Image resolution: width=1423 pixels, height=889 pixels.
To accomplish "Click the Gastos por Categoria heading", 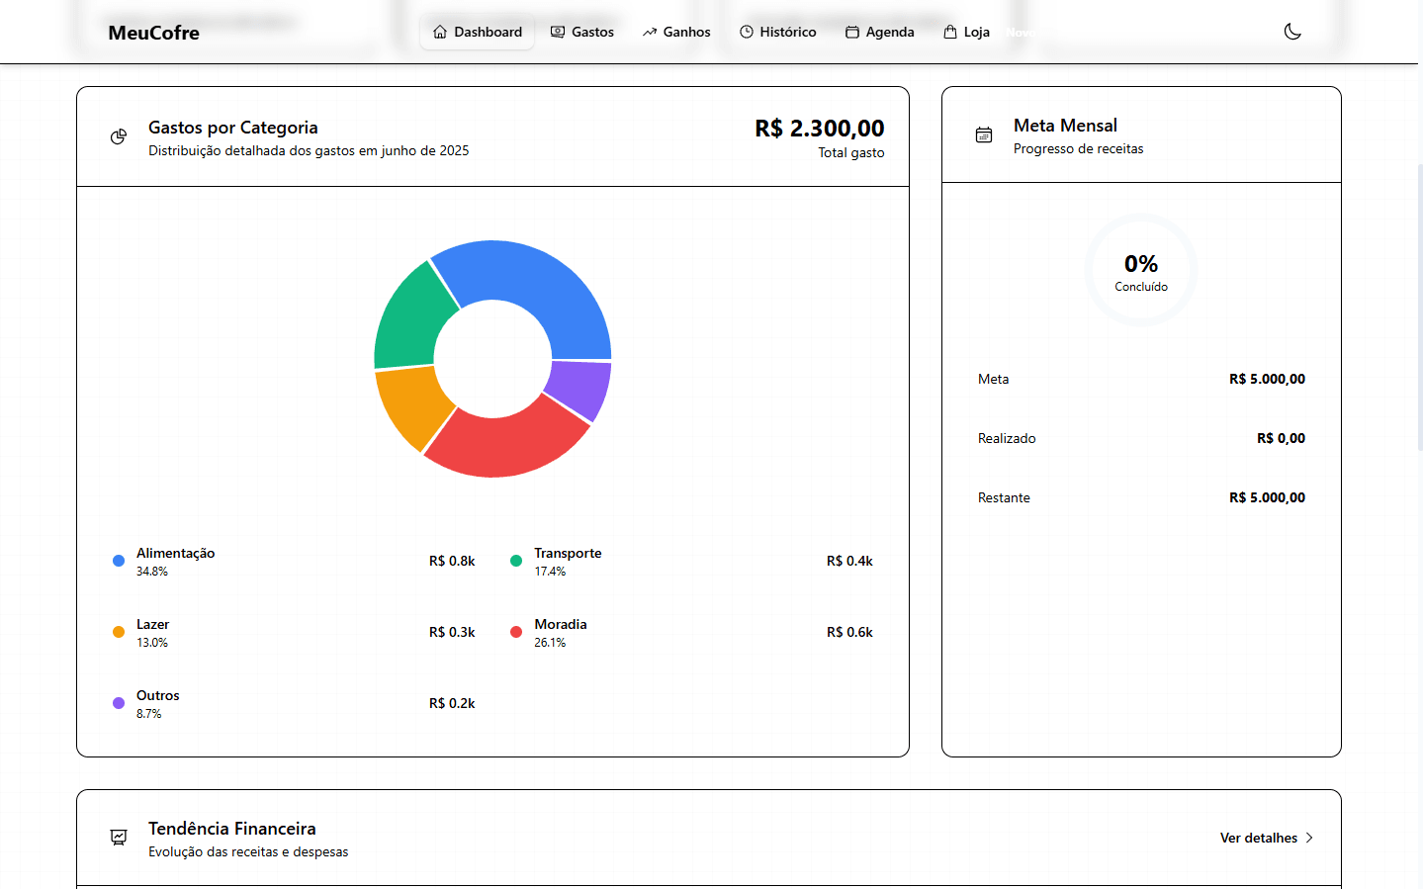I will pos(233,128).
